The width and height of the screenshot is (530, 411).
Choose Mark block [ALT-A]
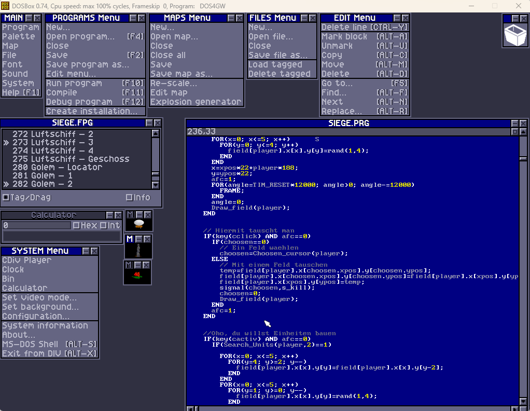tap(365, 36)
